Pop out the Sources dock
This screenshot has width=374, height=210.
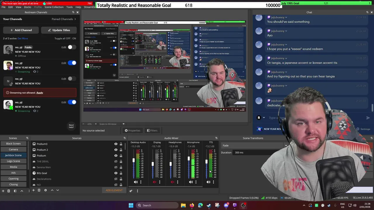tap(124, 138)
